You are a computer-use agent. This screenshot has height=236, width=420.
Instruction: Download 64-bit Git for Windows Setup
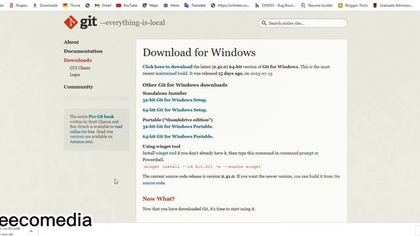(175, 109)
